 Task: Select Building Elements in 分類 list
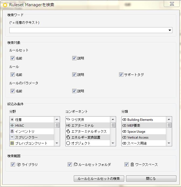coord(144,119)
